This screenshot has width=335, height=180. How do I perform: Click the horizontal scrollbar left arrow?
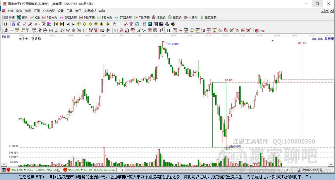click(x=122, y=170)
